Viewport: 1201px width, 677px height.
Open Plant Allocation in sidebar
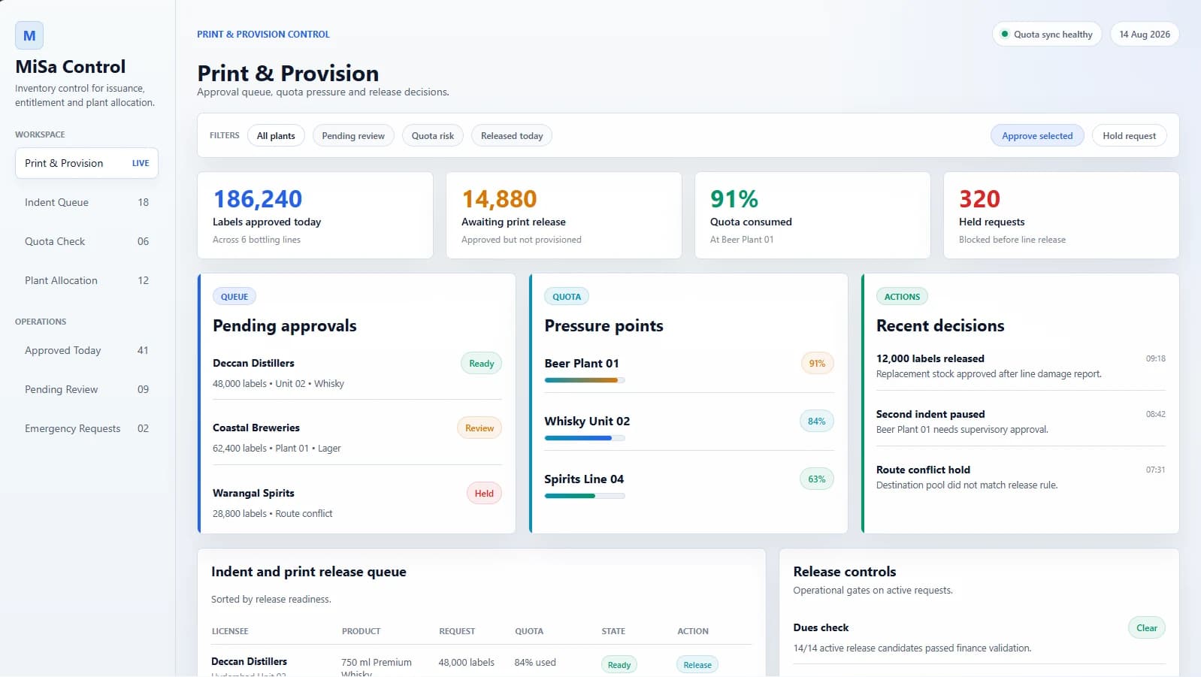point(86,280)
